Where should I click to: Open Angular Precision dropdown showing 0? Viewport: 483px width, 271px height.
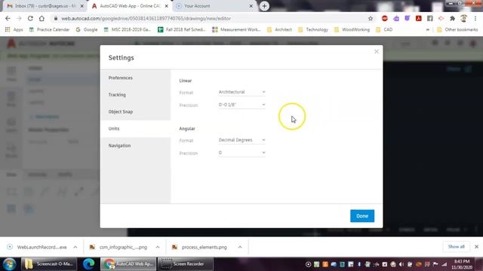point(241,152)
